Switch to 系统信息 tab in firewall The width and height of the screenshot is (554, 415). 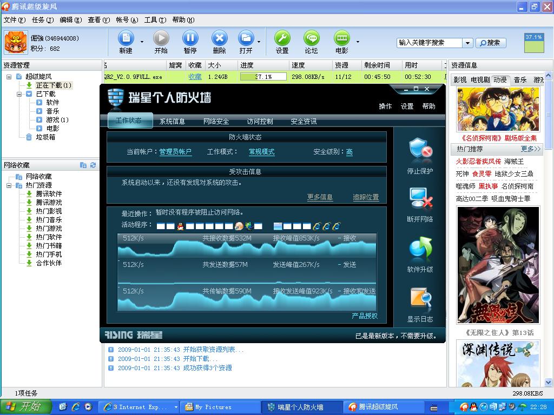[x=173, y=122]
